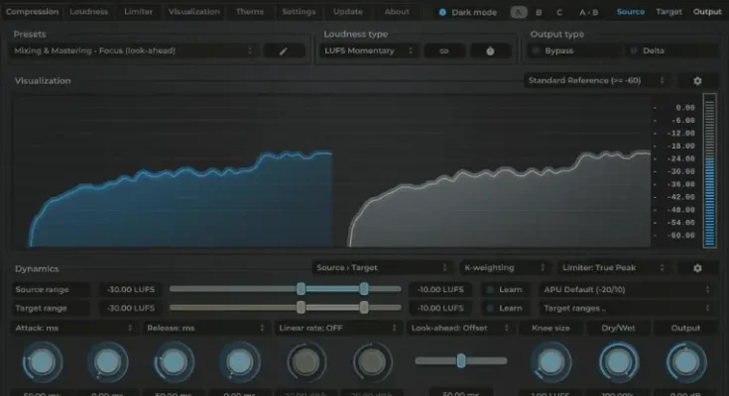The image size is (729, 396).
Task: Toggle the Dark mode switch
Action: (442, 12)
